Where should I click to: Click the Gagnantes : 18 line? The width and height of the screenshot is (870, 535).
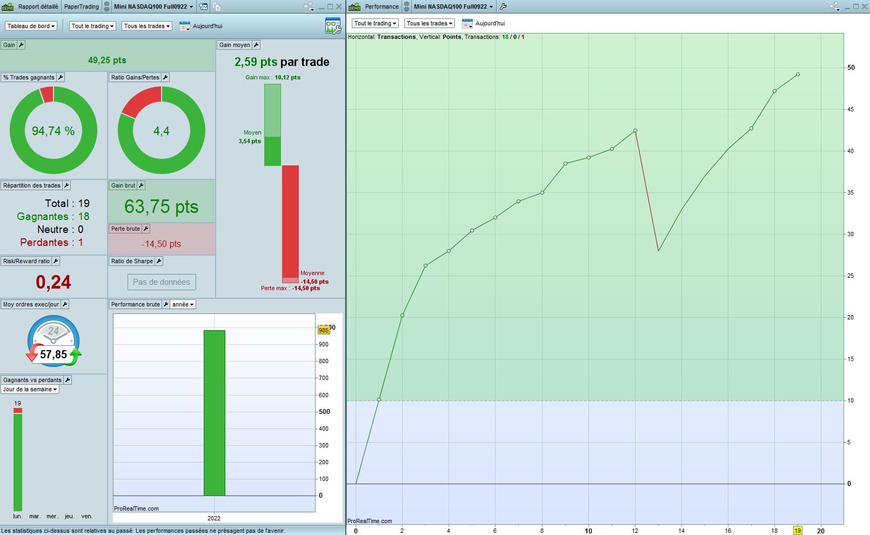(x=53, y=216)
